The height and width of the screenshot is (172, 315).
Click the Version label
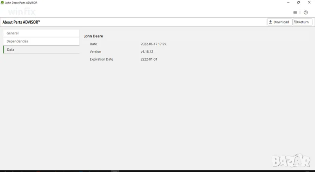(x=95, y=52)
